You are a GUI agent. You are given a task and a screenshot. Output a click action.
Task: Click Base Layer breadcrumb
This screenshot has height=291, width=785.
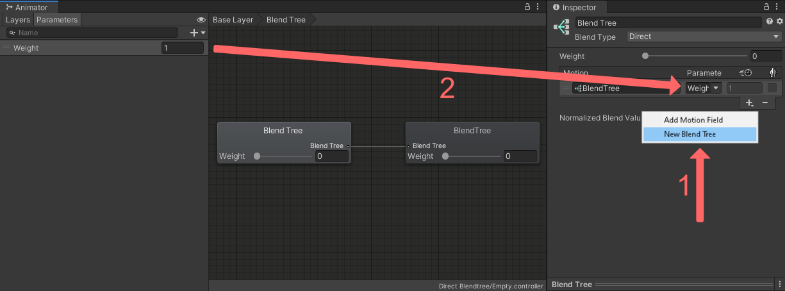pos(233,20)
